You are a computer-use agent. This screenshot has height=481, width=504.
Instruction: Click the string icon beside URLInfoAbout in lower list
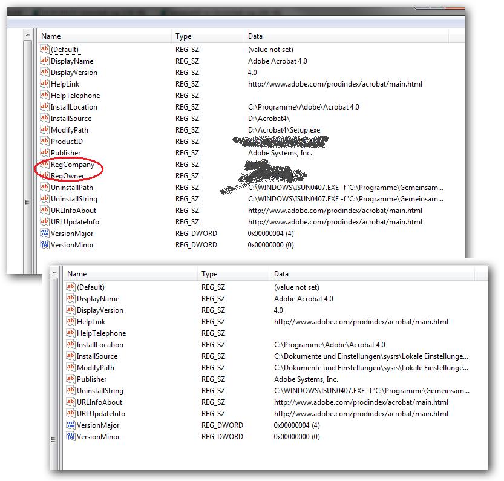(x=70, y=402)
